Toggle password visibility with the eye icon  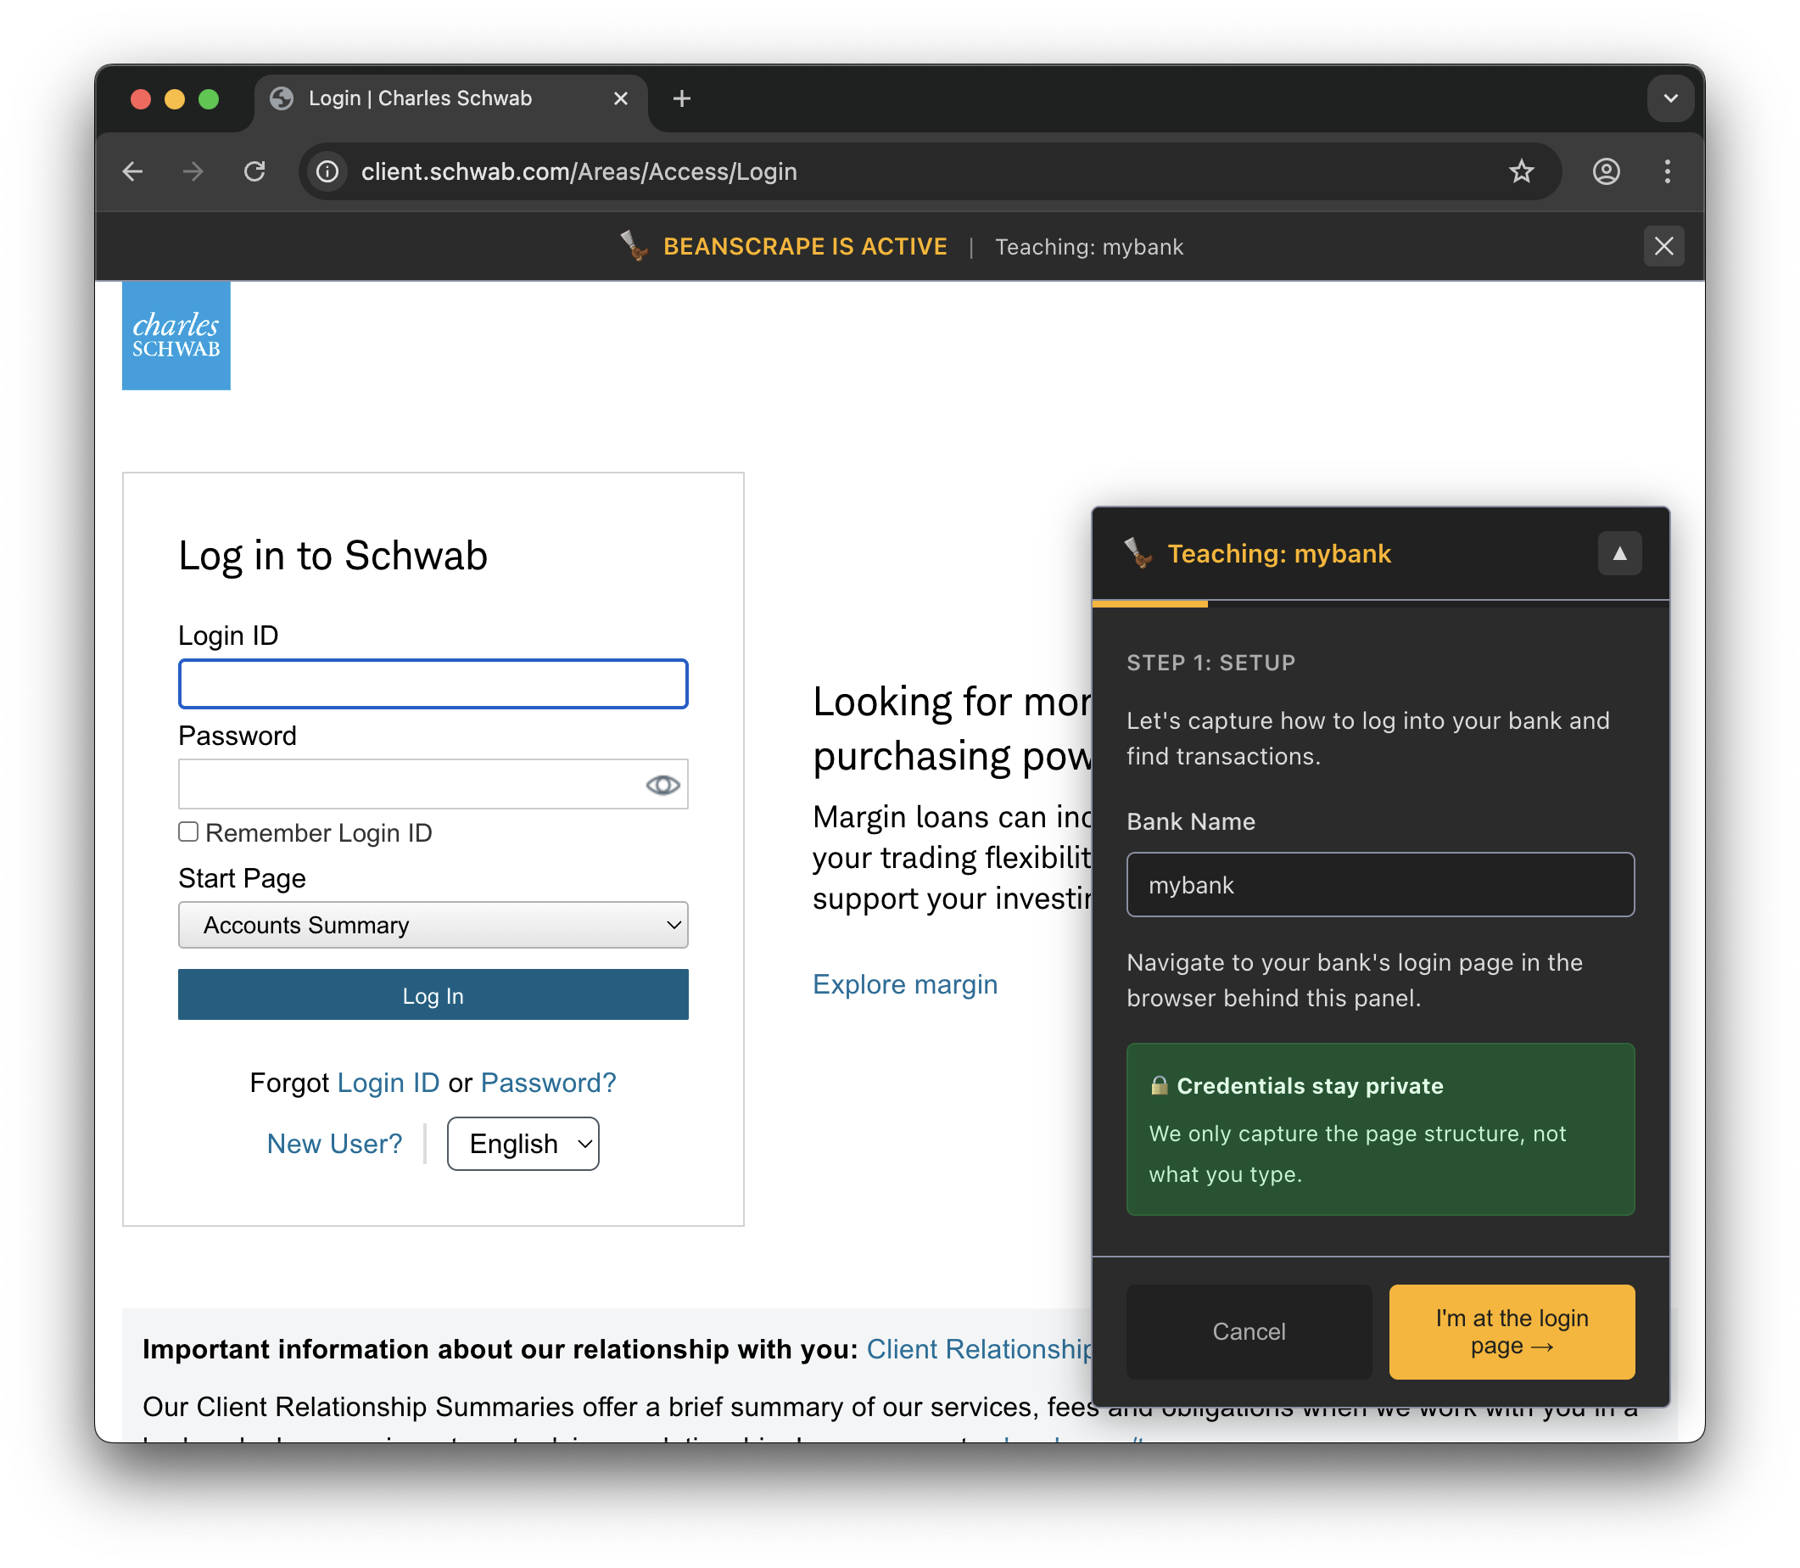662,784
